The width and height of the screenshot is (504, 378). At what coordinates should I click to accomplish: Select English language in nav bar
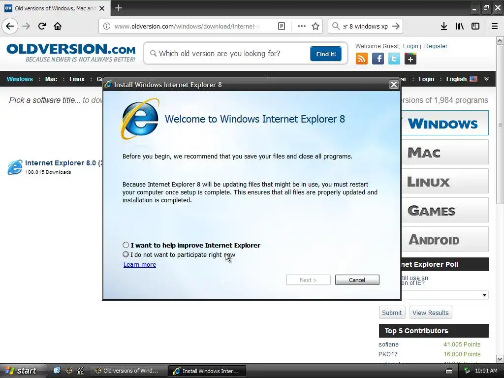[x=462, y=79]
